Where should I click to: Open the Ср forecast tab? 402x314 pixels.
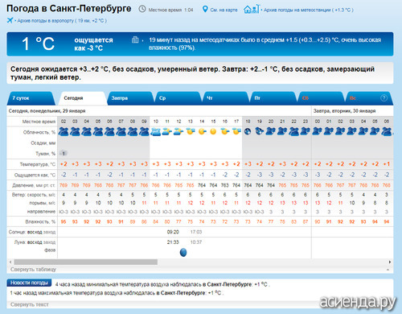pyautogui.click(x=178, y=98)
